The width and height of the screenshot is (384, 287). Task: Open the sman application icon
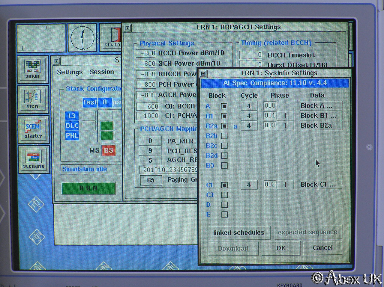point(32,68)
